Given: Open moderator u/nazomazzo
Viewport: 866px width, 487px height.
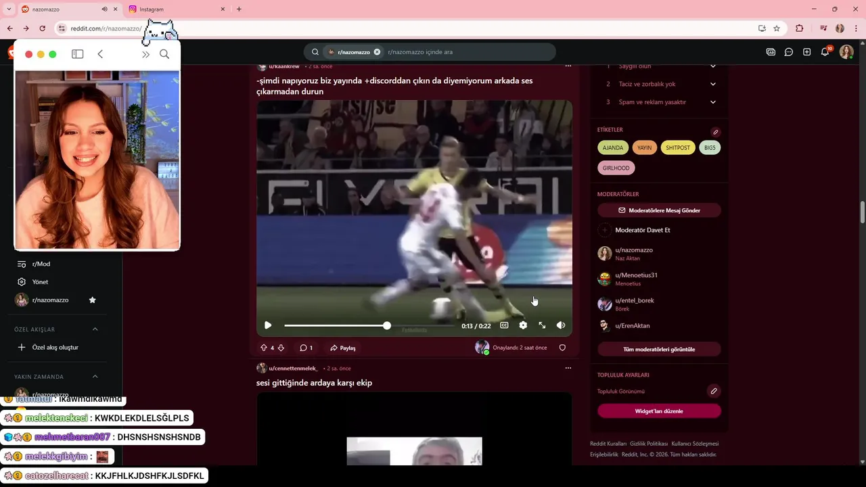Looking at the screenshot, I should point(634,250).
